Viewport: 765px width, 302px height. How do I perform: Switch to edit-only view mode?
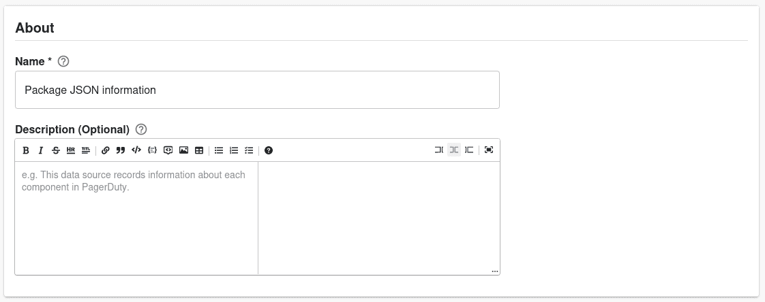(x=438, y=150)
